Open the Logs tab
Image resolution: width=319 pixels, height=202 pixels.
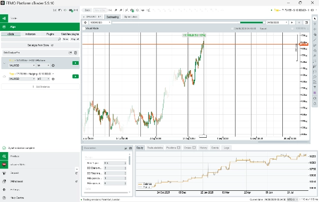[226, 148]
